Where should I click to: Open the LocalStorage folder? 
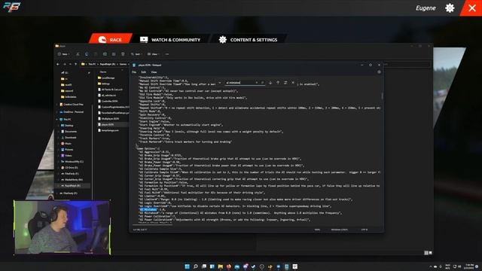click(106, 78)
